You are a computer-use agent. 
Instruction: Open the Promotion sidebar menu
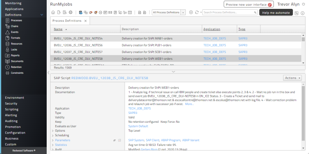(x=13, y=127)
